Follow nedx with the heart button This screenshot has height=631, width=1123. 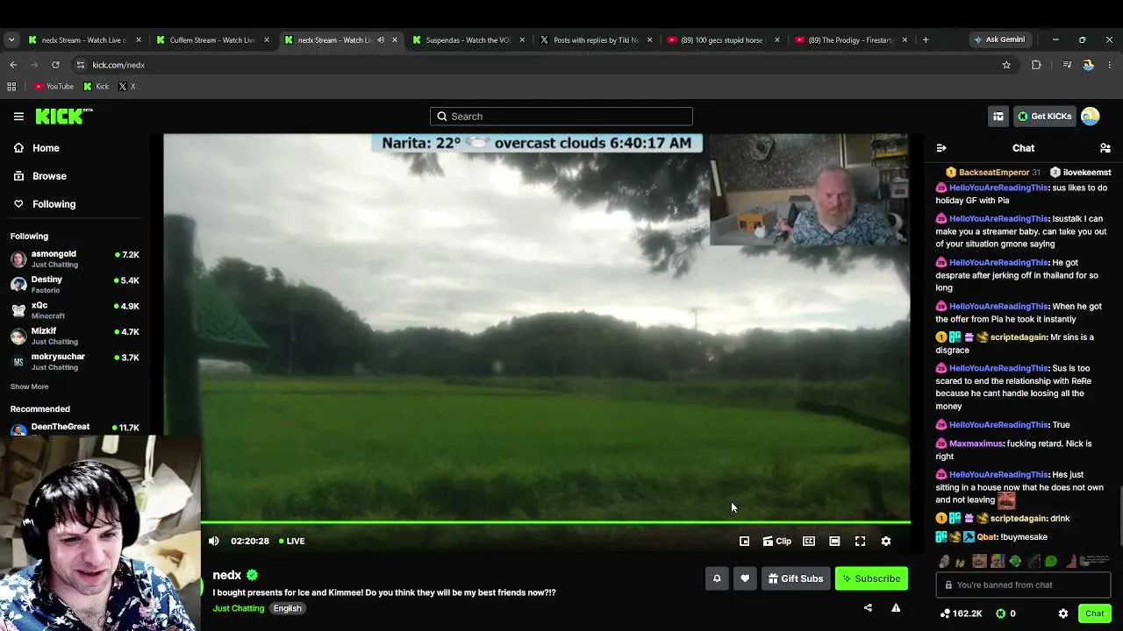click(745, 578)
